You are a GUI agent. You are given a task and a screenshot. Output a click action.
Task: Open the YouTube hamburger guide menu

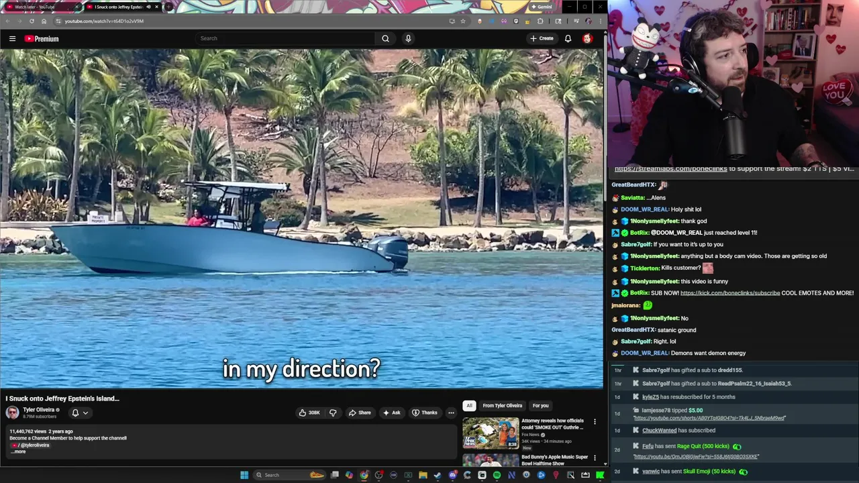[12, 38]
